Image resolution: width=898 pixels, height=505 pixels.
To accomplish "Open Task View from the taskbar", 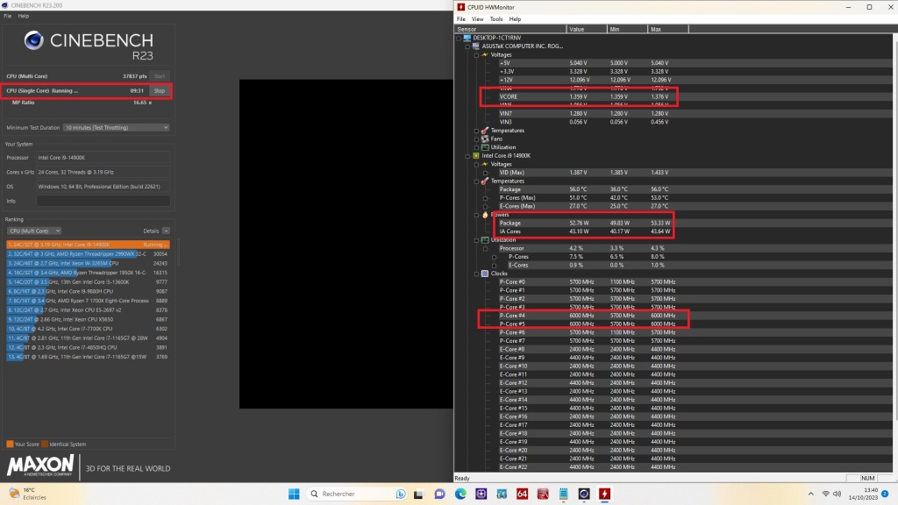I will coord(418,494).
